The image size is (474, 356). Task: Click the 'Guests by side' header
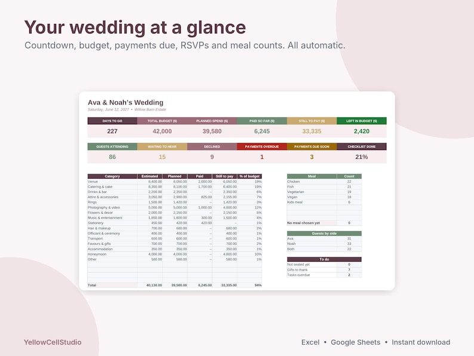tap(324, 234)
